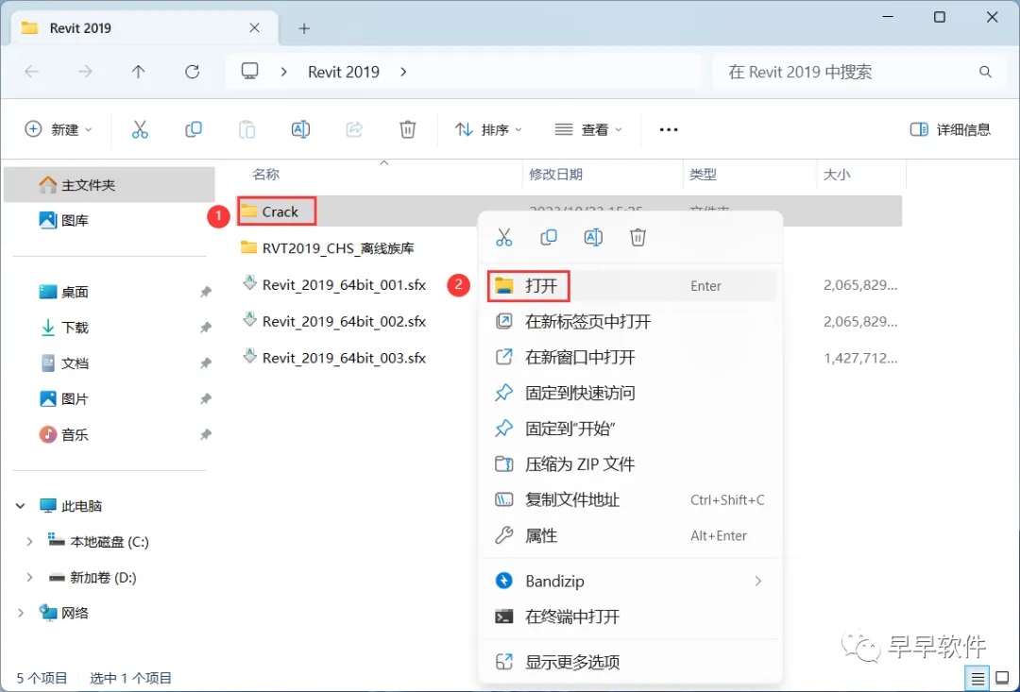
Task: Choose 在新标签页中打开
Action: pyautogui.click(x=631, y=321)
